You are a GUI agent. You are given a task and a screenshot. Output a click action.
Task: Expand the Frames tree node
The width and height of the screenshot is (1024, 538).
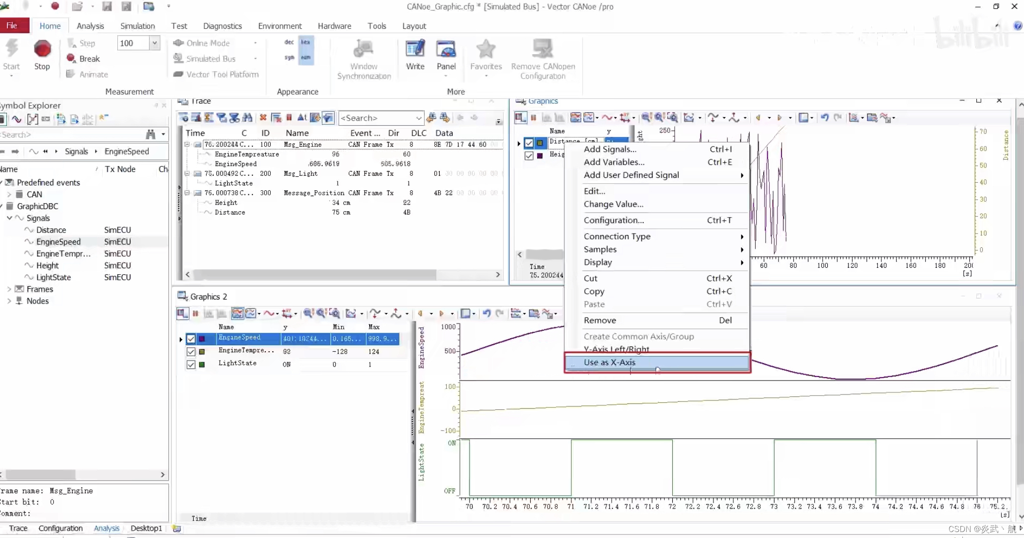click(9, 289)
